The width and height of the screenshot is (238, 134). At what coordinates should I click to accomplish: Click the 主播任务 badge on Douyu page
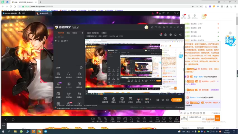point(230,41)
